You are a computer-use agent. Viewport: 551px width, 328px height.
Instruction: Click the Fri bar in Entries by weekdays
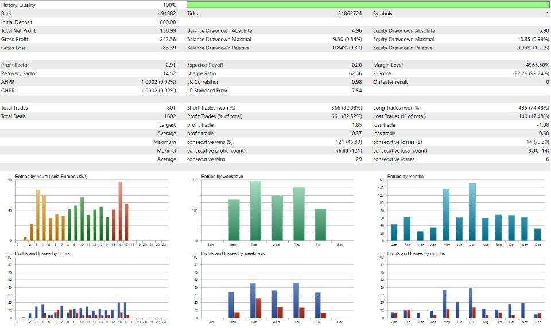[320, 225]
